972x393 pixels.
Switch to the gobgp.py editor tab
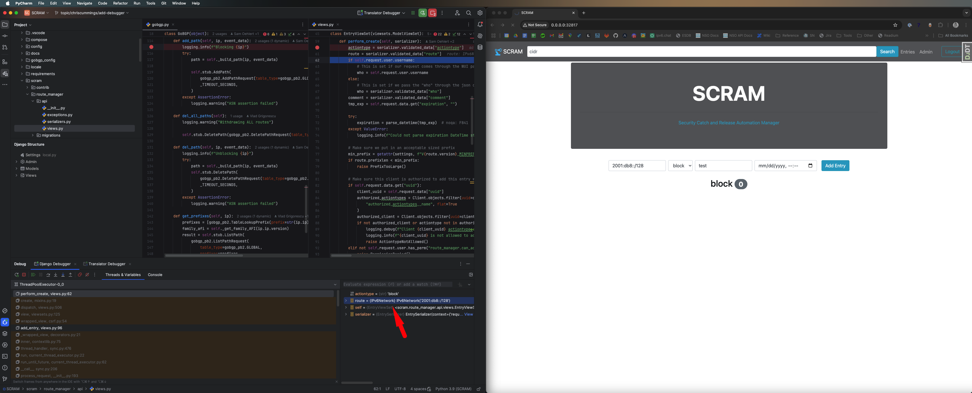(x=160, y=24)
